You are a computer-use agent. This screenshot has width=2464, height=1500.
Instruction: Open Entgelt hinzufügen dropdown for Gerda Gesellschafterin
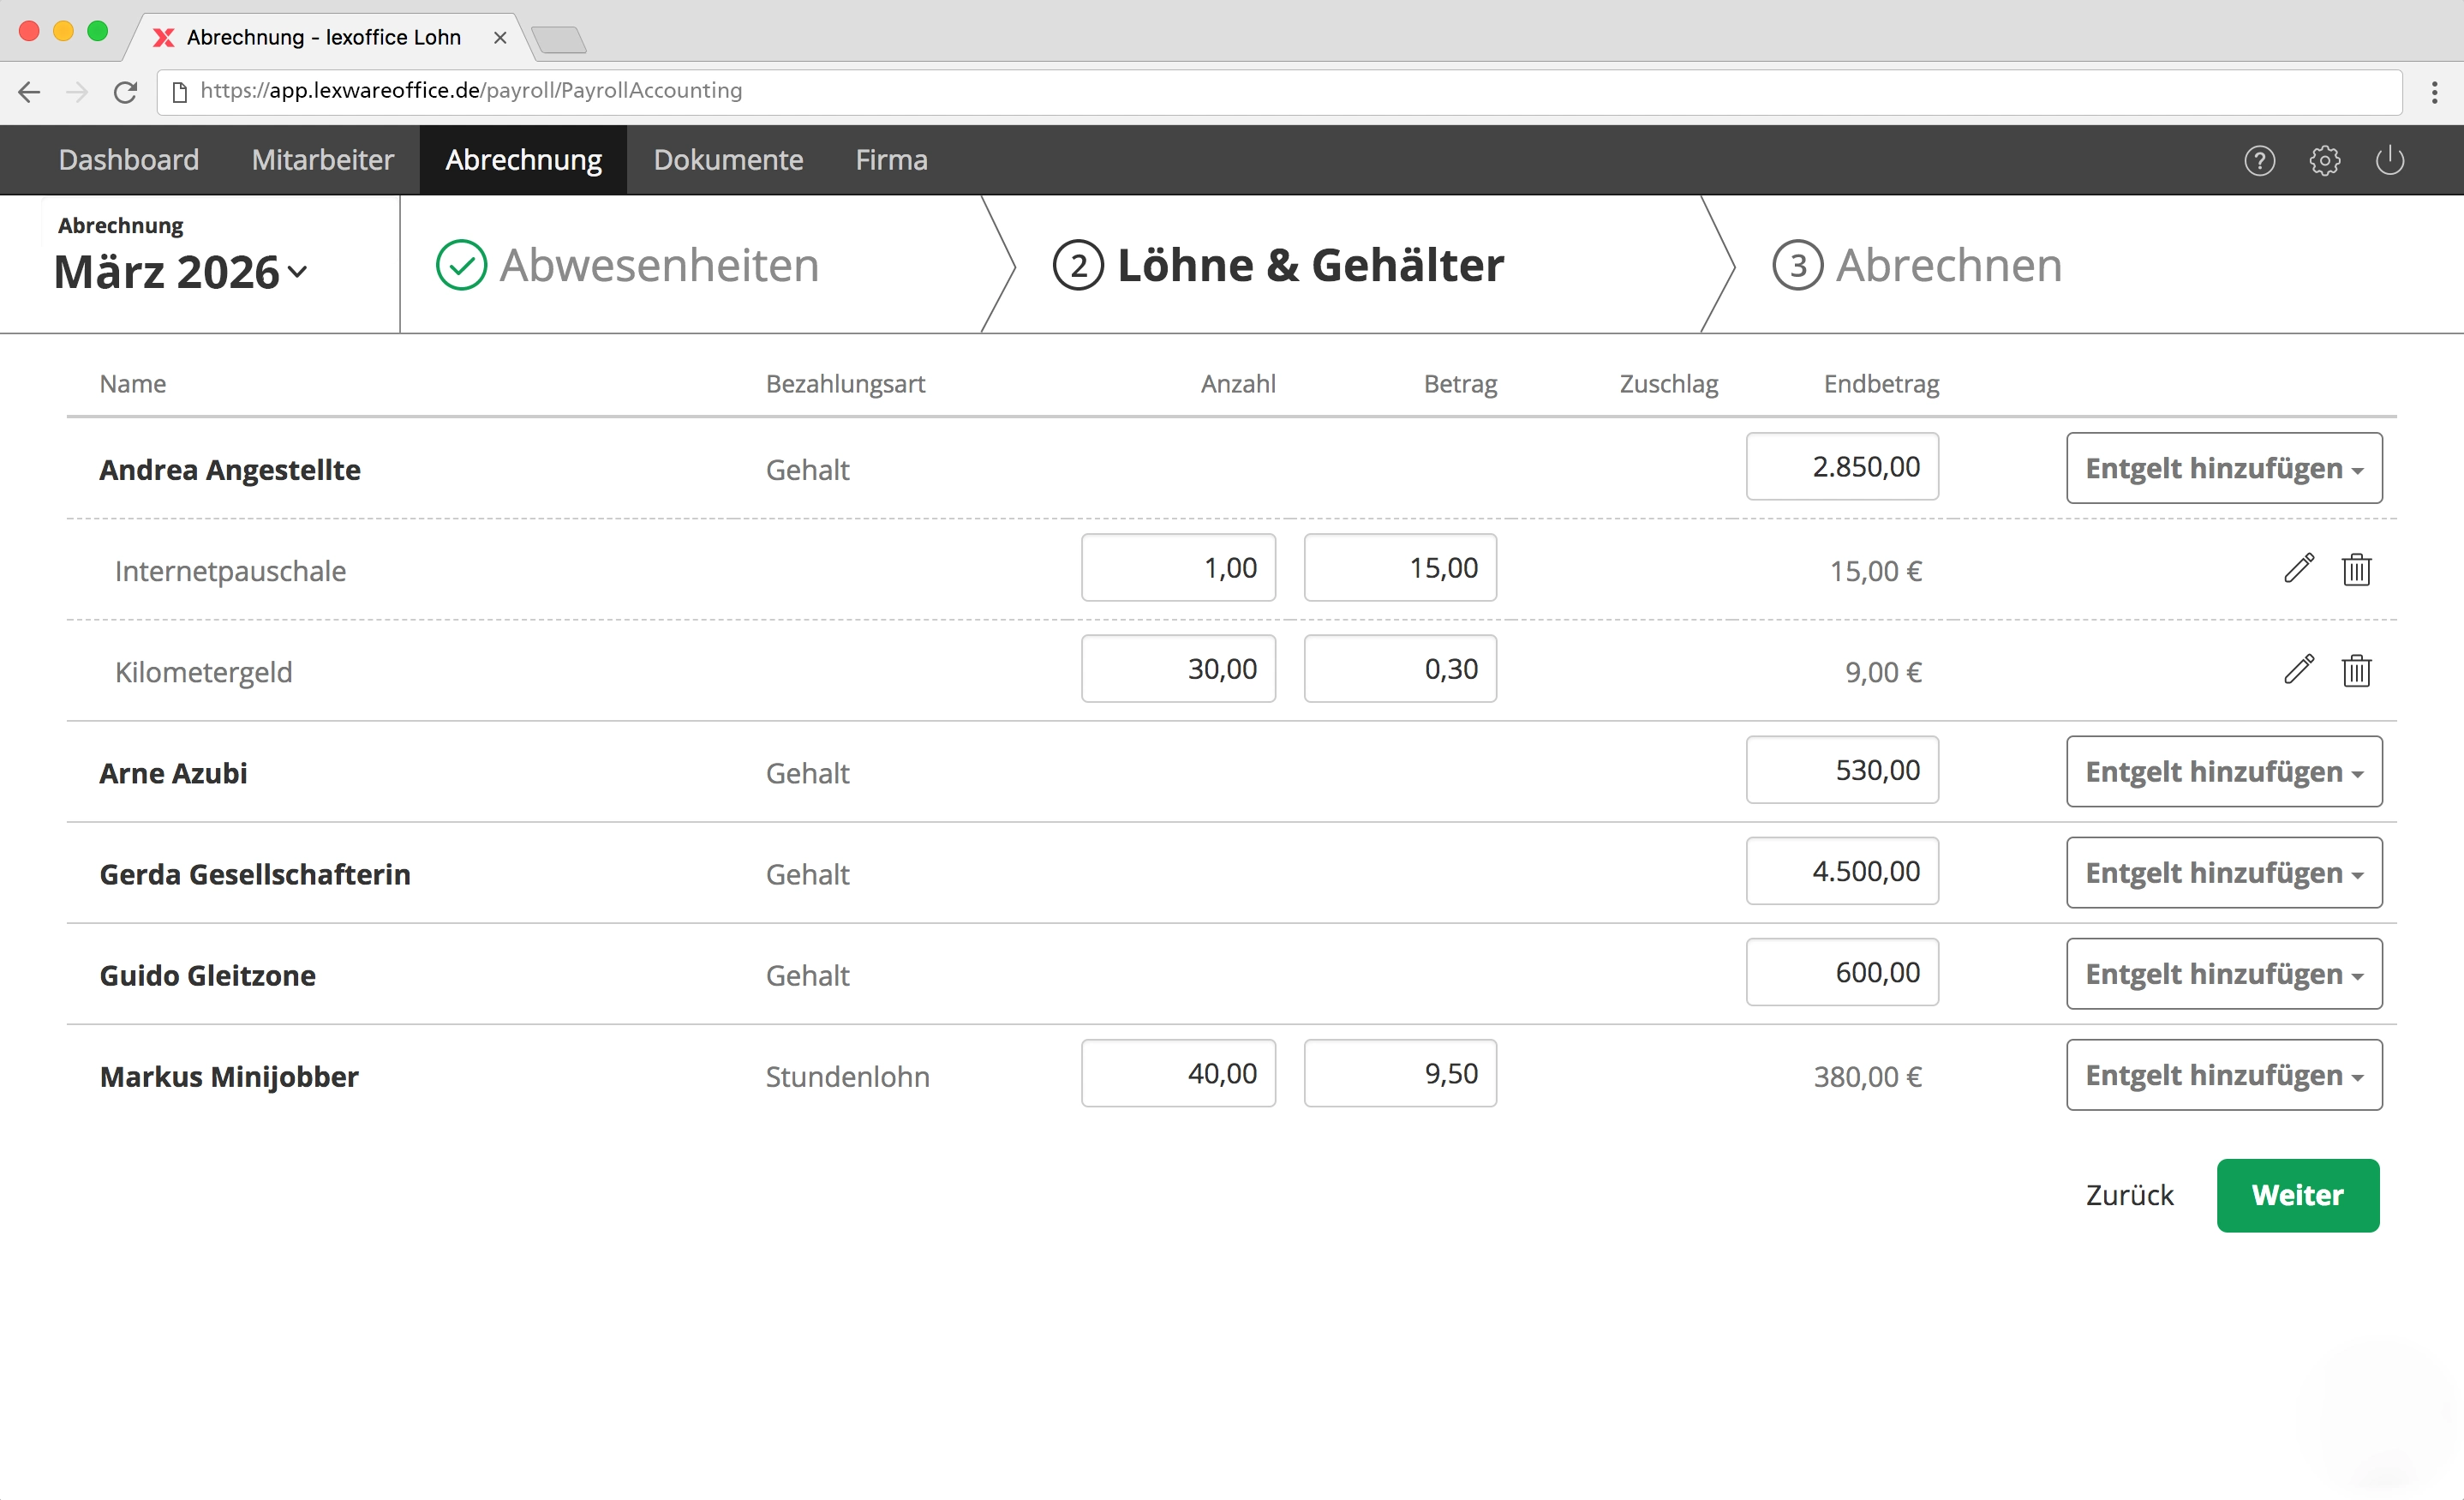2223,873
